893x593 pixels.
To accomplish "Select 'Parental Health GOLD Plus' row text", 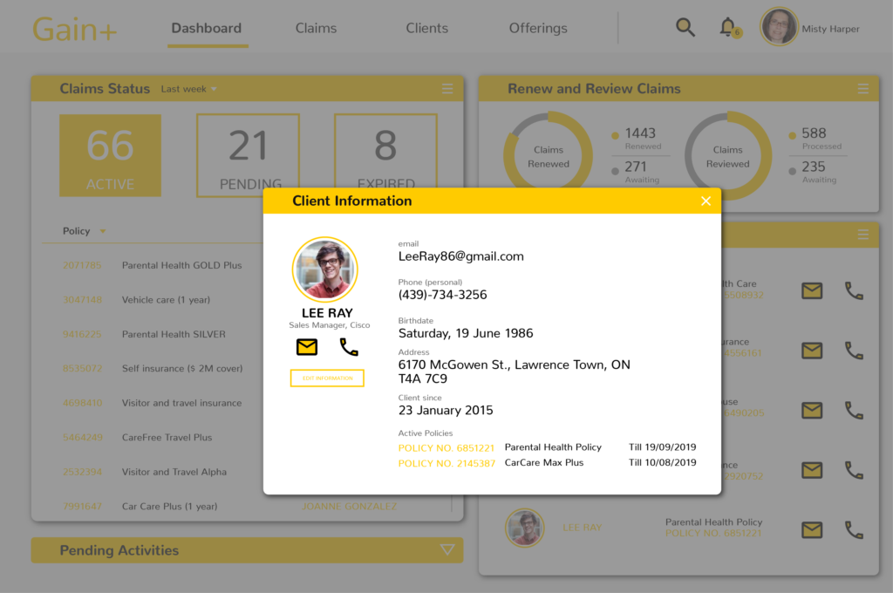I will (x=181, y=265).
